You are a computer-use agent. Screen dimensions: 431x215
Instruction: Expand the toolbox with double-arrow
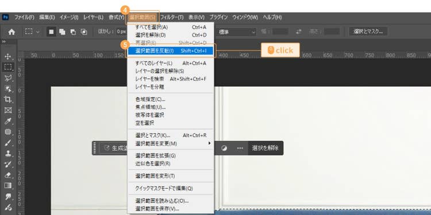click(x=3, y=42)
